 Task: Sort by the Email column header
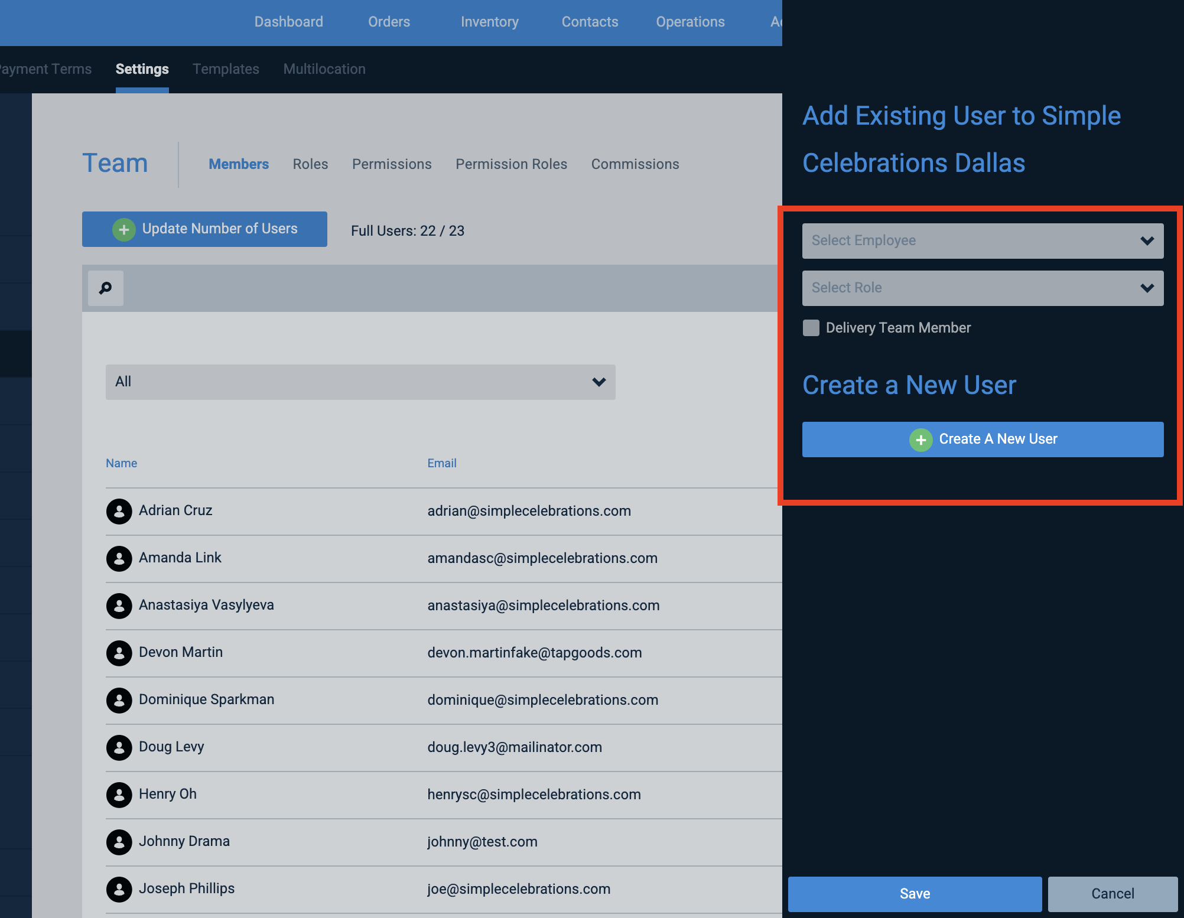[441, 463]
